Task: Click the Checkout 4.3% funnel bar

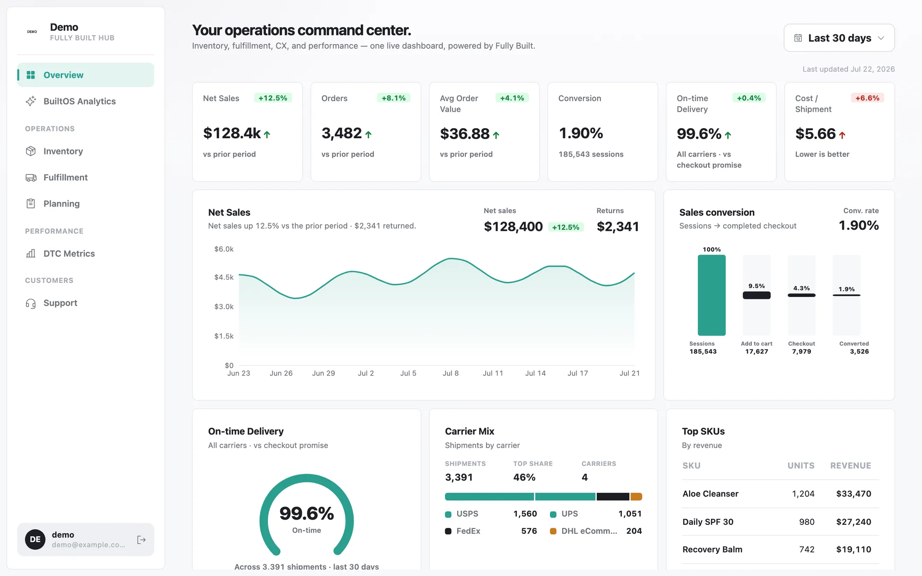Action: (x=802, y=295)
